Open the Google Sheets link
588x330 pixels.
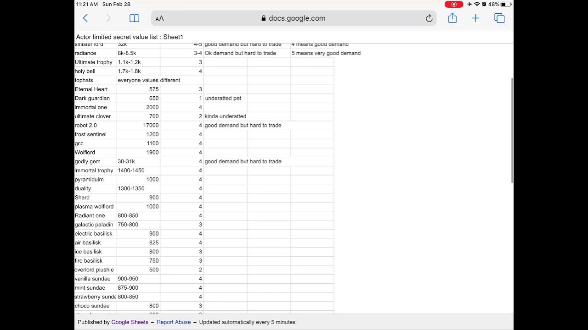click(x=130, y=322)
